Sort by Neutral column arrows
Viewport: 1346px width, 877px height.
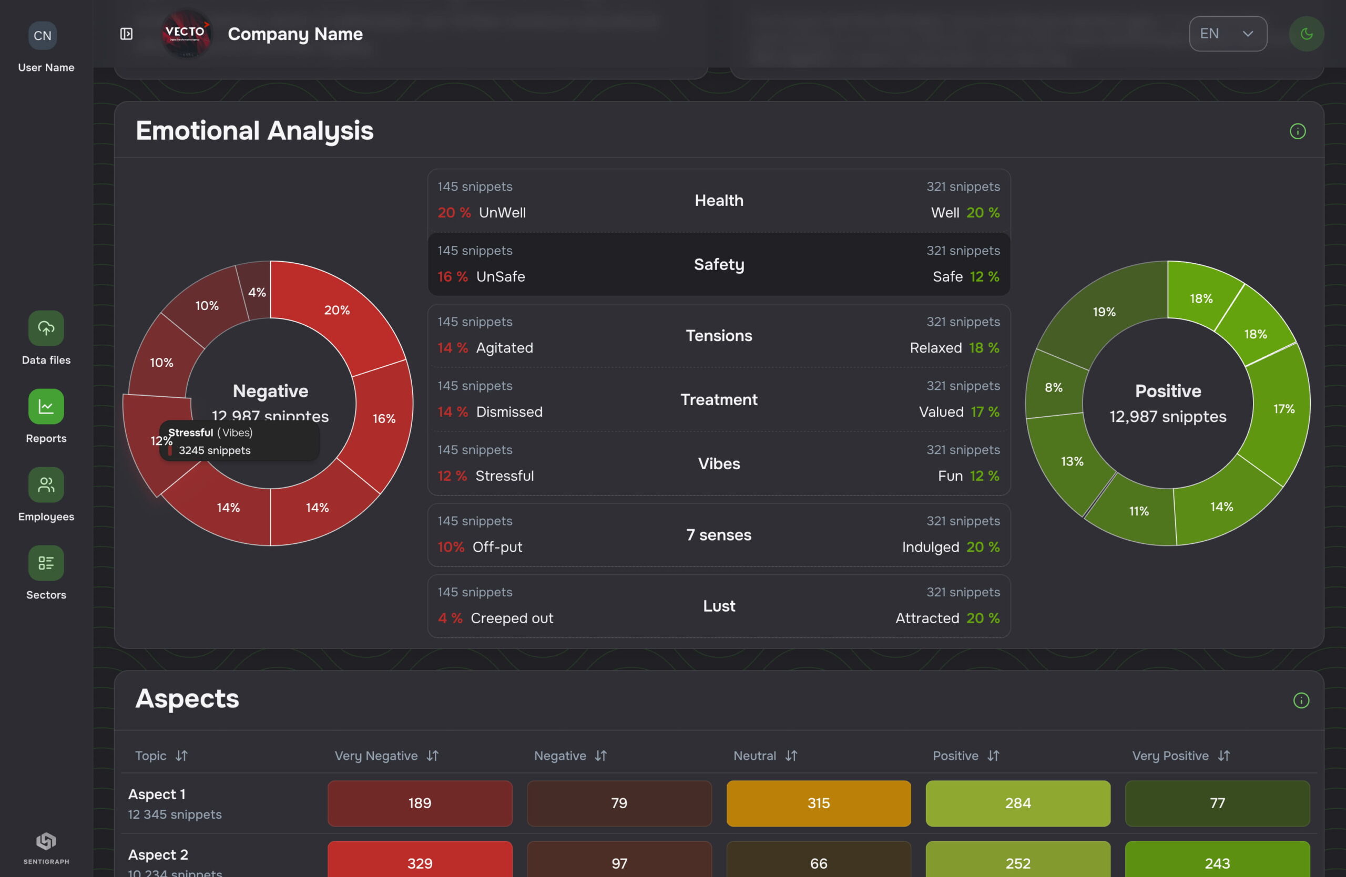point(791,756)
